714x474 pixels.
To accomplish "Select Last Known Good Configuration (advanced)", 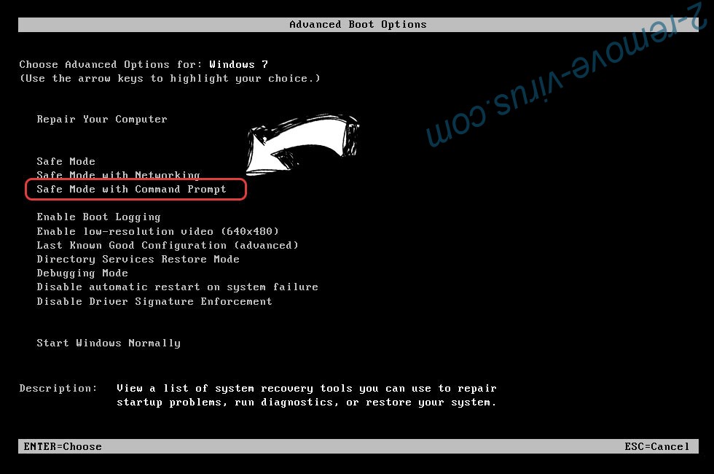I will pyautogui.click(x=168, y=245).
